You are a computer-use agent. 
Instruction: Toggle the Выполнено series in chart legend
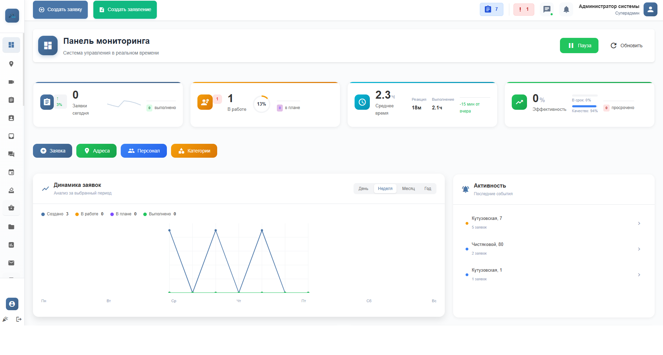160,214
